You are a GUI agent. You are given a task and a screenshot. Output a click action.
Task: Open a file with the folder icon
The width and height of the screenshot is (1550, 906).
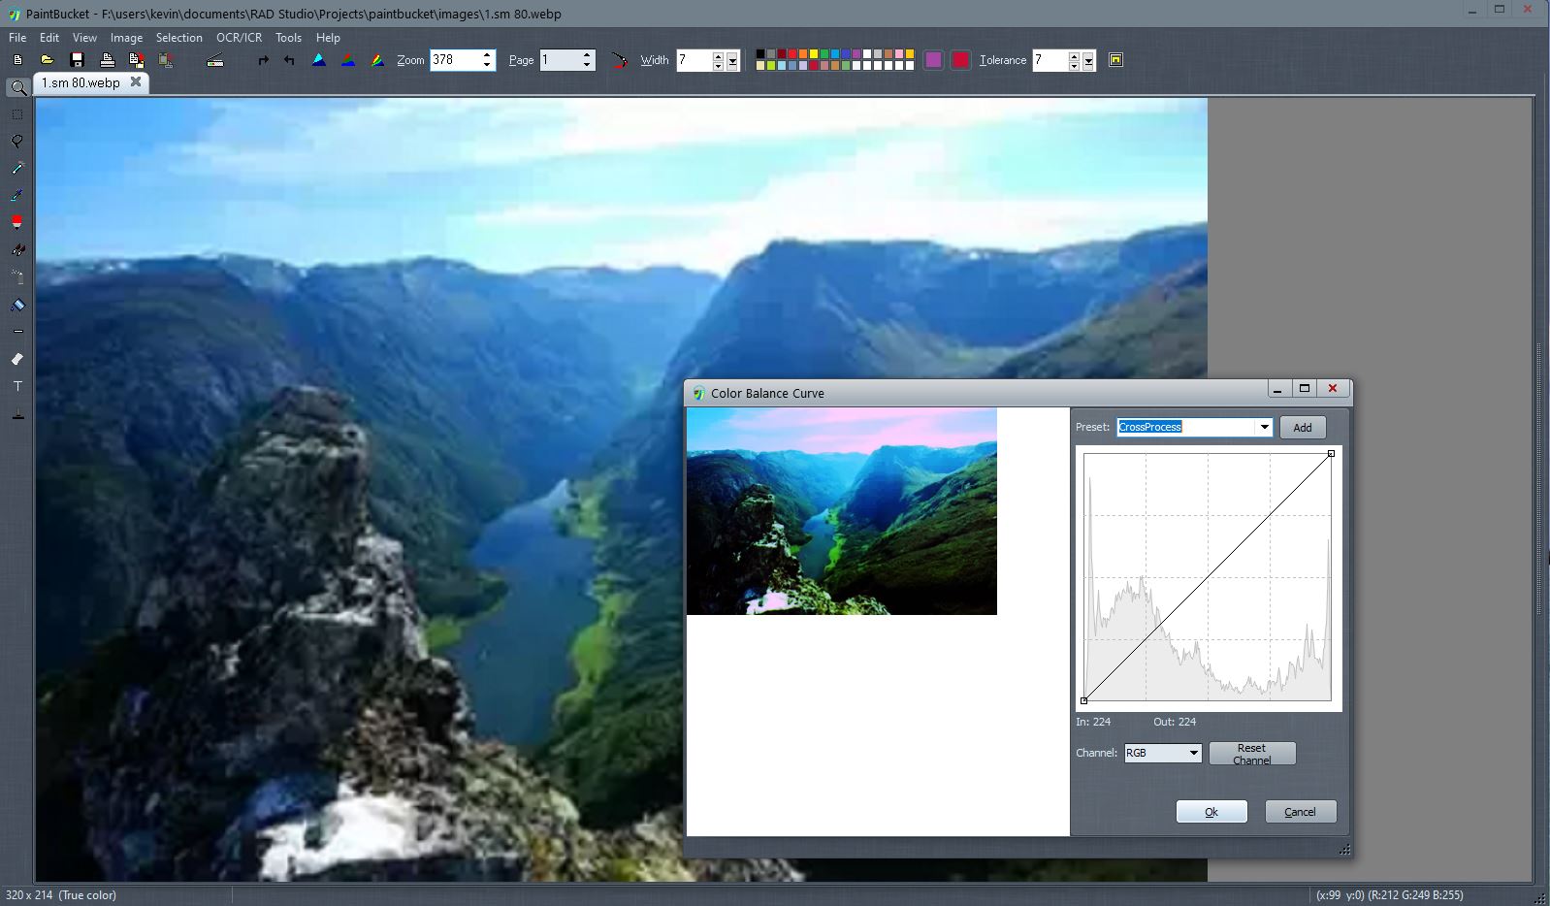(x=47, y=60)
